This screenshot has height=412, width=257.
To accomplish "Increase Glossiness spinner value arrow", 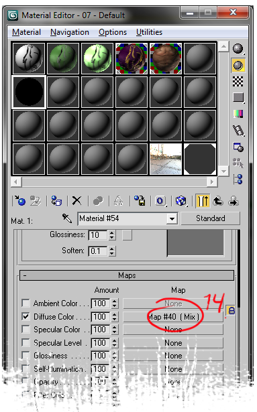I will [112, 232].
